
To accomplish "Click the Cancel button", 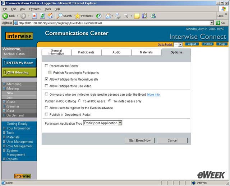I will tap(172, 140).
